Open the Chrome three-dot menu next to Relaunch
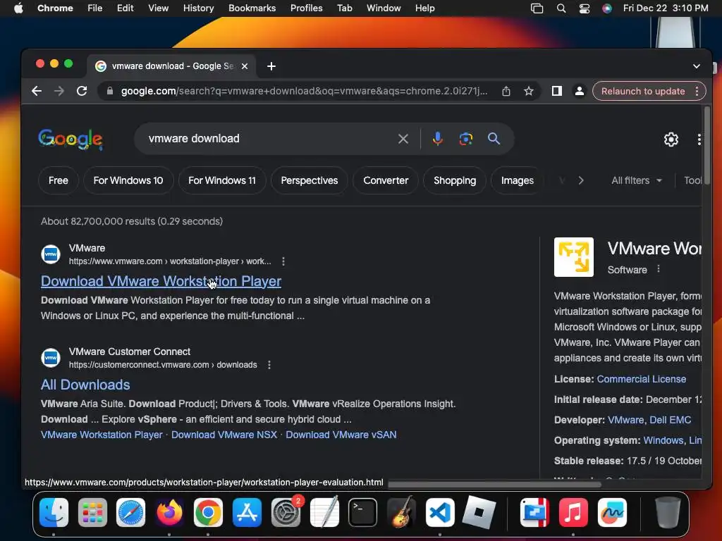The image size is (722, 541). pos(697,91)
